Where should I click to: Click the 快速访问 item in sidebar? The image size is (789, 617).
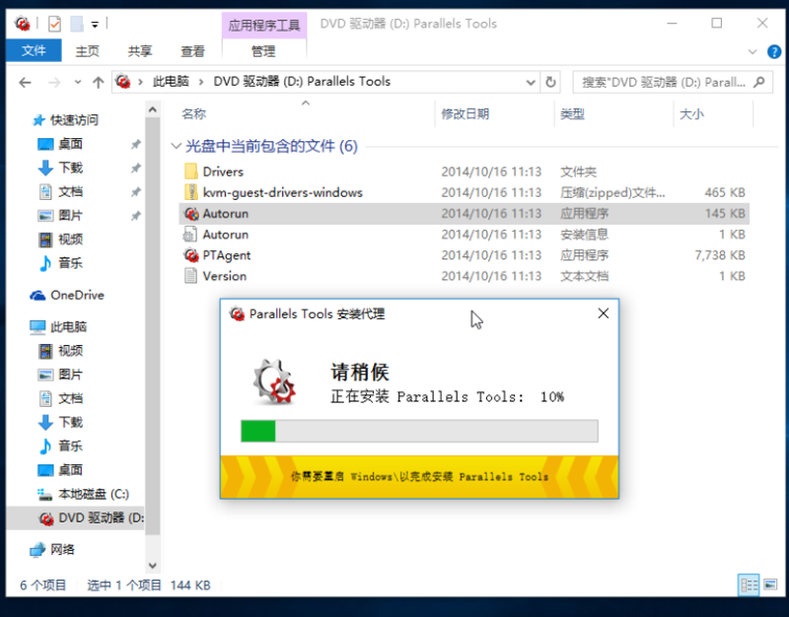click(74, 119)
